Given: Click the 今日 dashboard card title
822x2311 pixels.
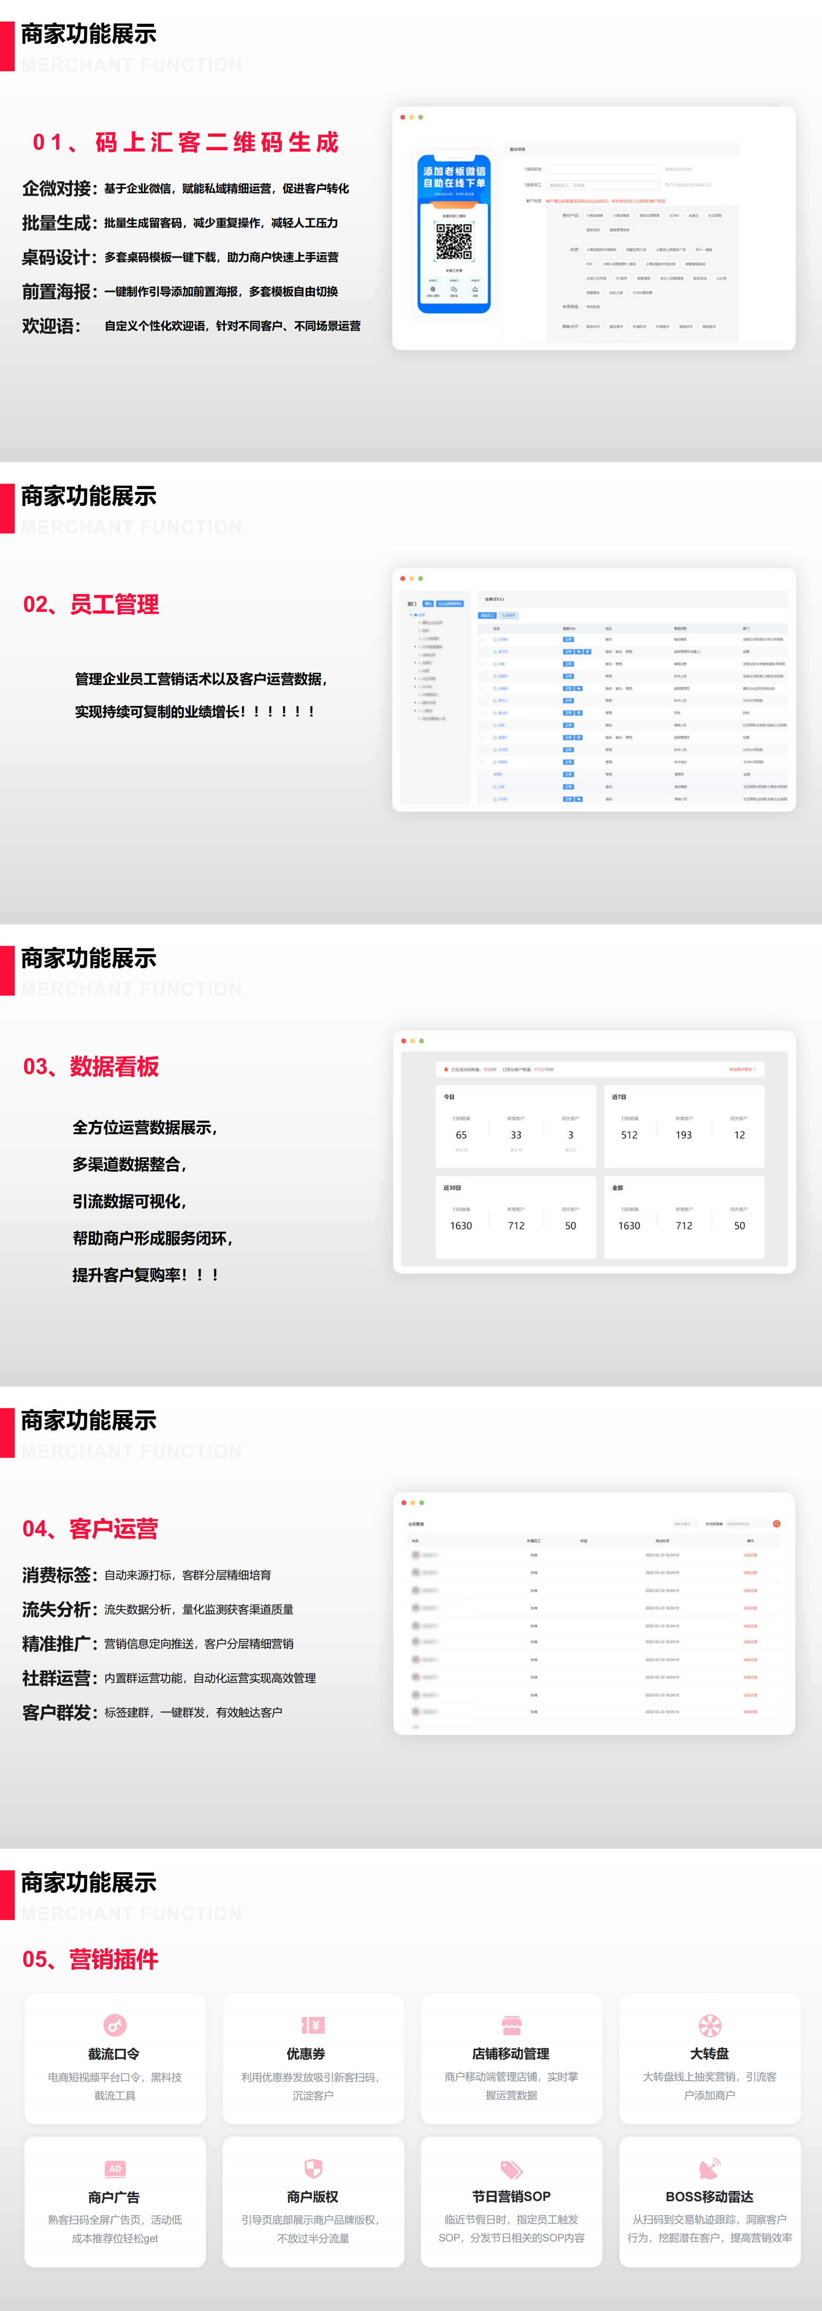Looking at the screenshot, I should click(x=449, y=1097).
